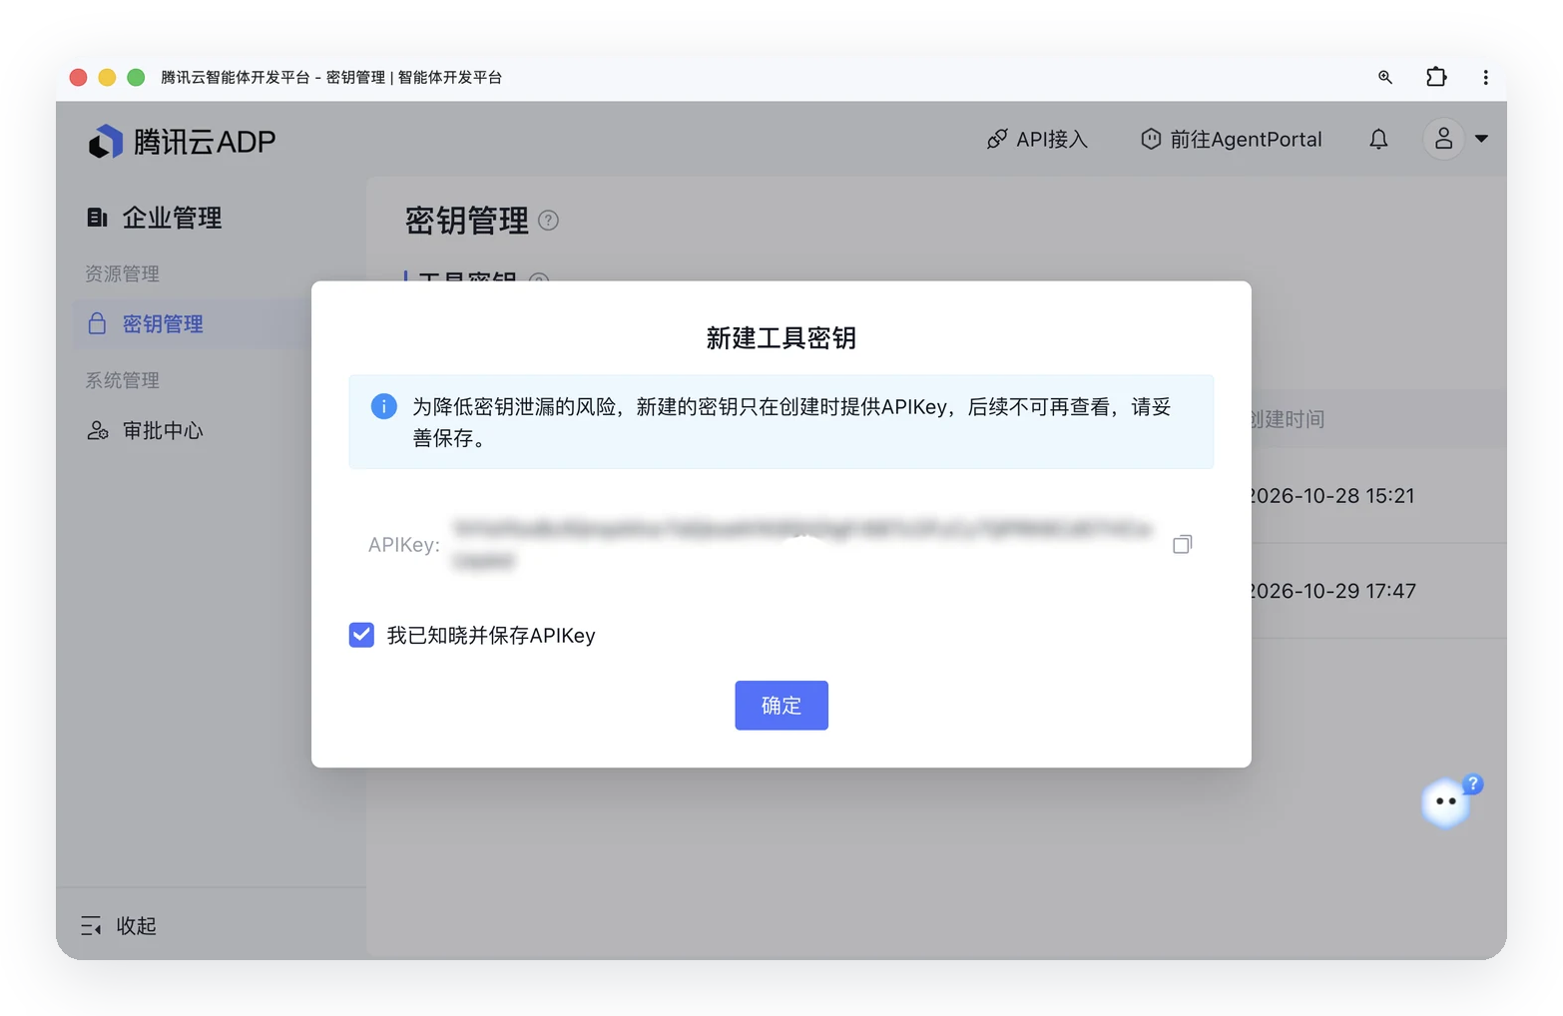Open the help icon beside 密钥管理 title

coord(548,221)
